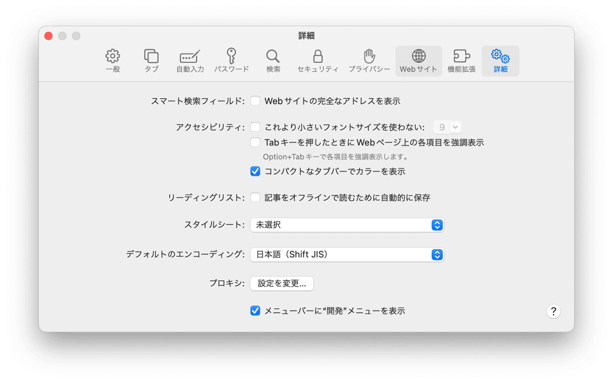This screenshot has height=383, width=613.
Task: Click the デフォルトのエンコーディング label
Action: tap(186, 255)
